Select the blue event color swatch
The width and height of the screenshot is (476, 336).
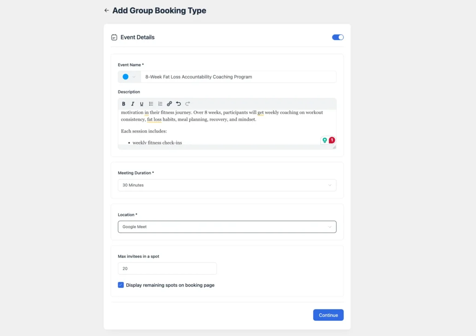[x=126, y=76]
